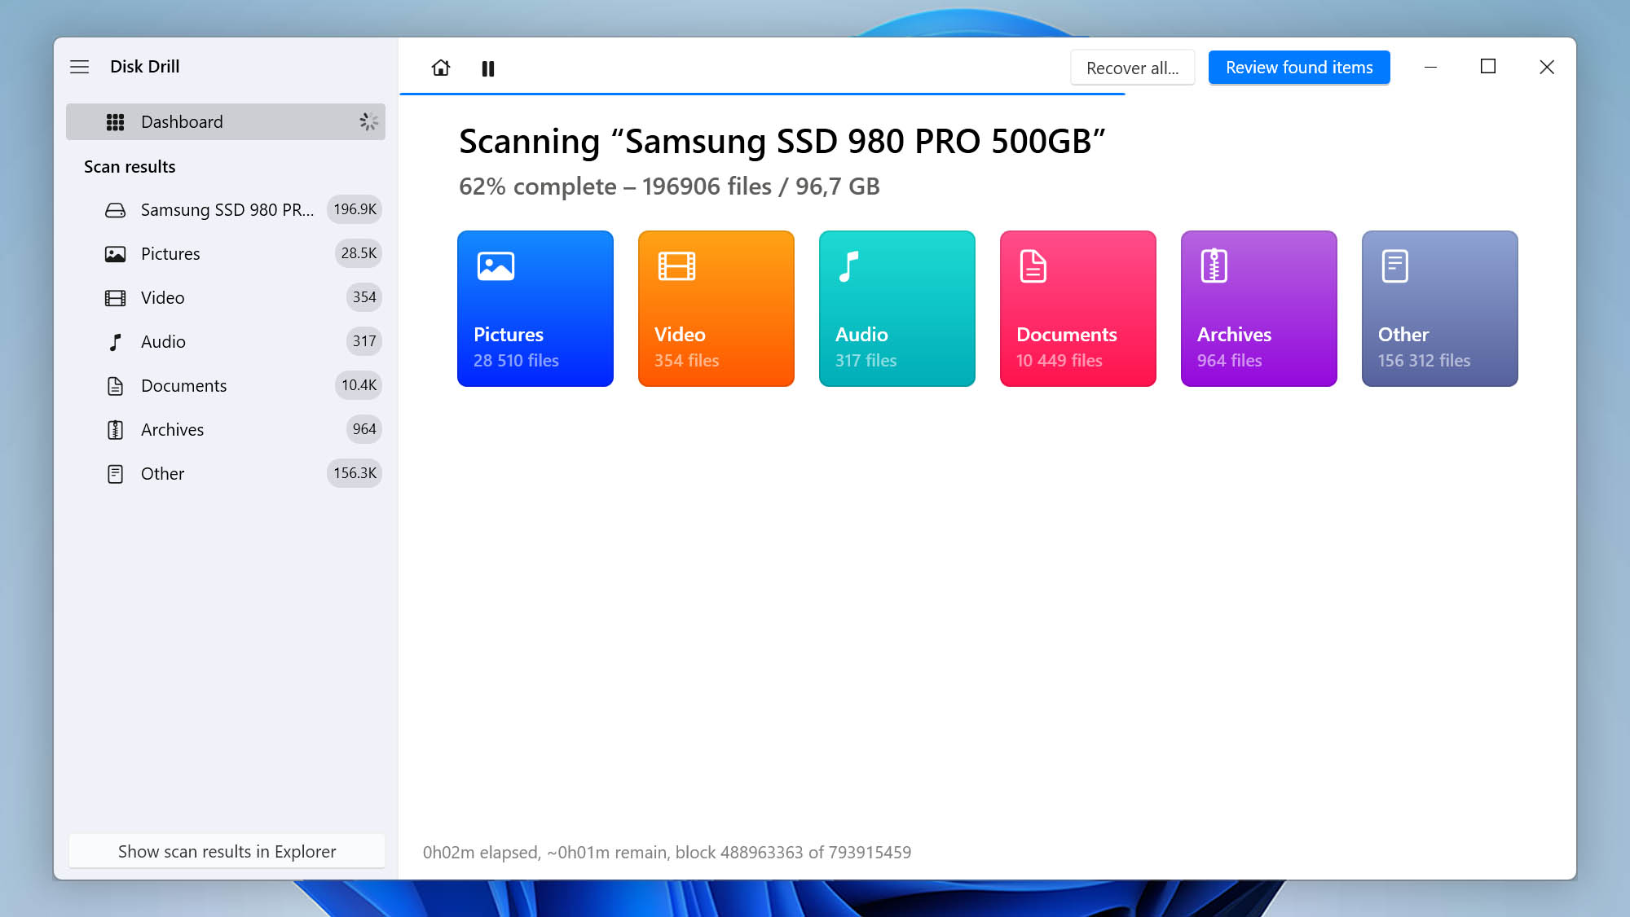Click Review found items button
The width and height of the screenshot is (1630, 917).
click(x=1299, y=68)
